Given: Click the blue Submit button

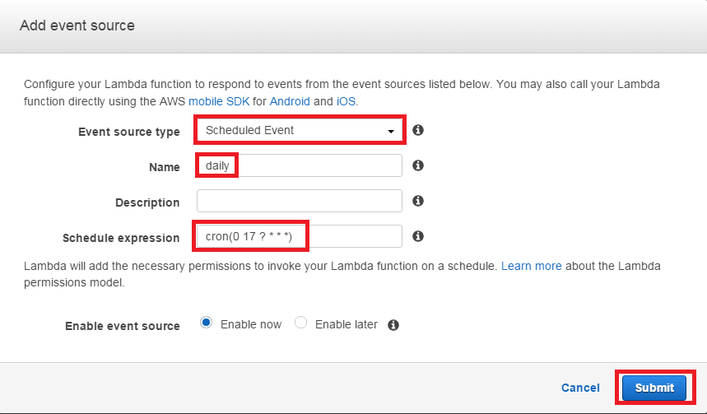Looking at the screenshot, I should 654,388.
